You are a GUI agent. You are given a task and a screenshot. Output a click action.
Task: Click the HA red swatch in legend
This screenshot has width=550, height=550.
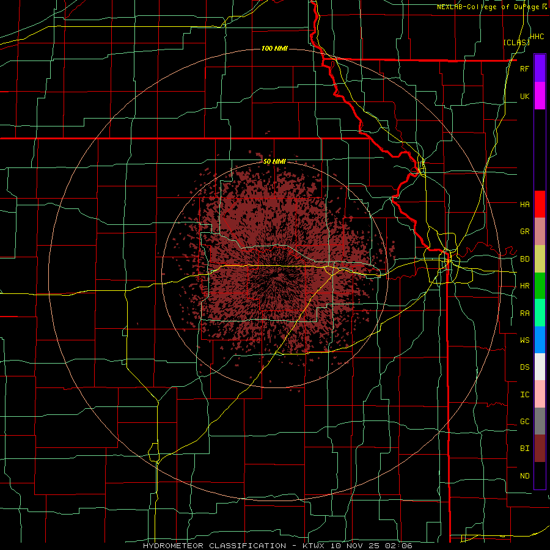[540, 204]
